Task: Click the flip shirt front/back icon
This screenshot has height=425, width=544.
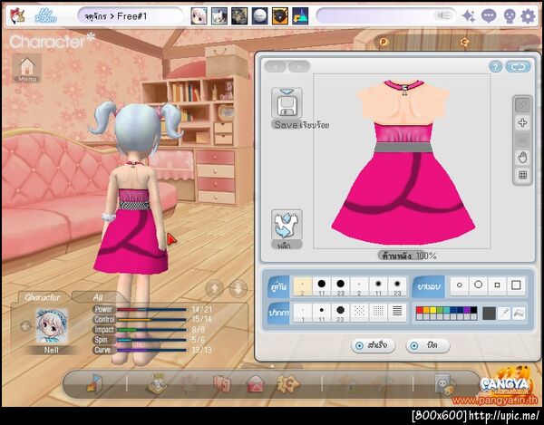Action: 287,225
